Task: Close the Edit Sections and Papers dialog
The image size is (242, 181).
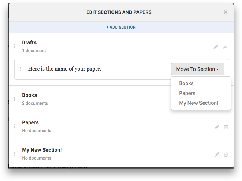Action: click(x=226, y=12)
